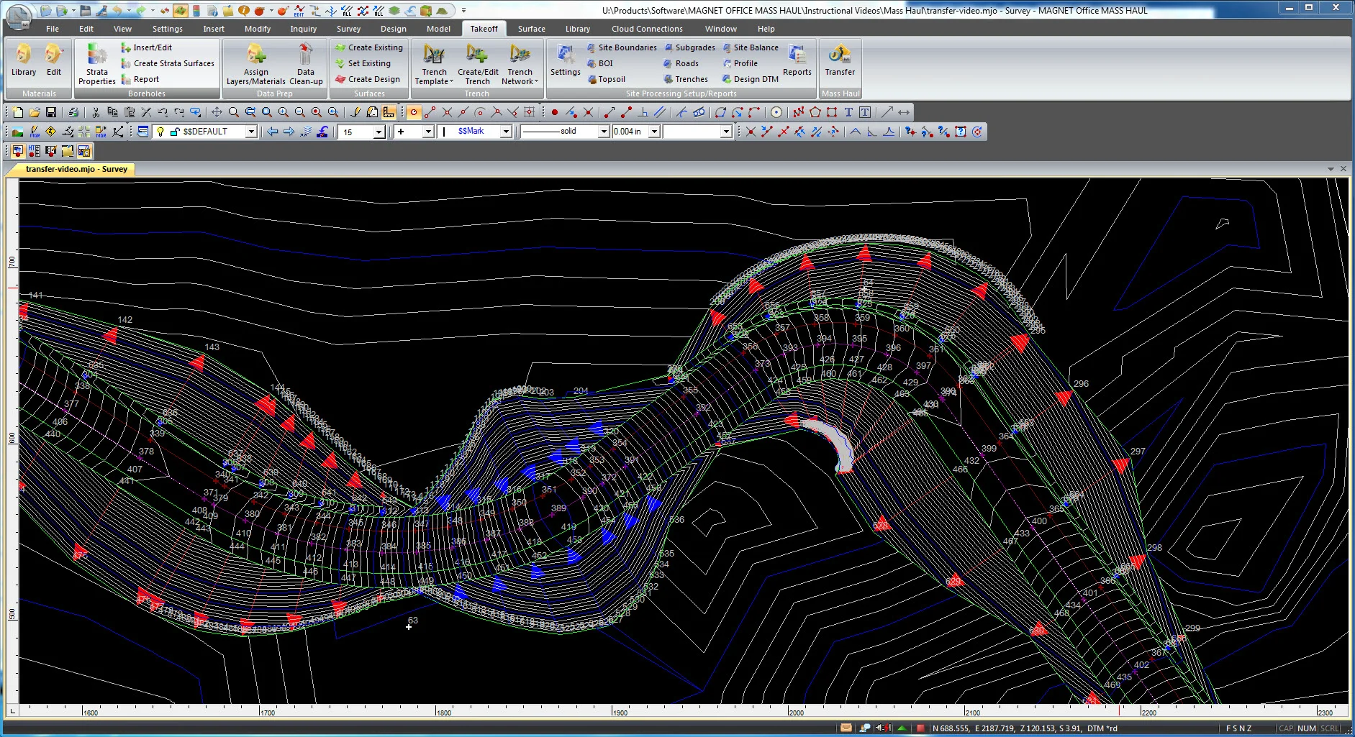The image size is (1355, 737).
Task: Expand the $$DEFAULT layer dropdown
Action: 251,132
